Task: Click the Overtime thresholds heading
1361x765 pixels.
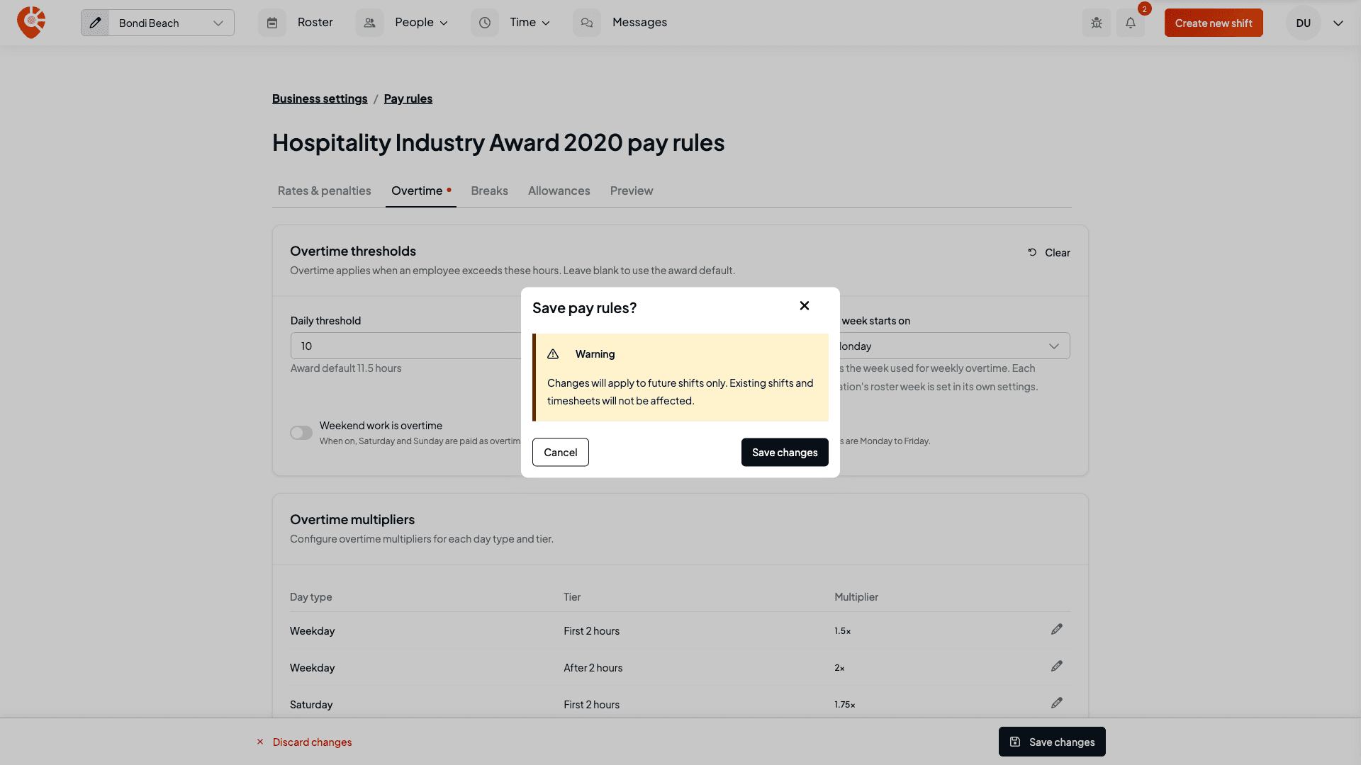Action: pyautogui.click(x=353, y=251)
